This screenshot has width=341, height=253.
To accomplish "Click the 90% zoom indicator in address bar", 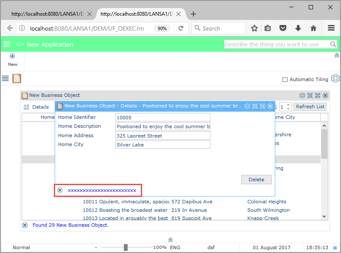I will (x=162, y=28).
